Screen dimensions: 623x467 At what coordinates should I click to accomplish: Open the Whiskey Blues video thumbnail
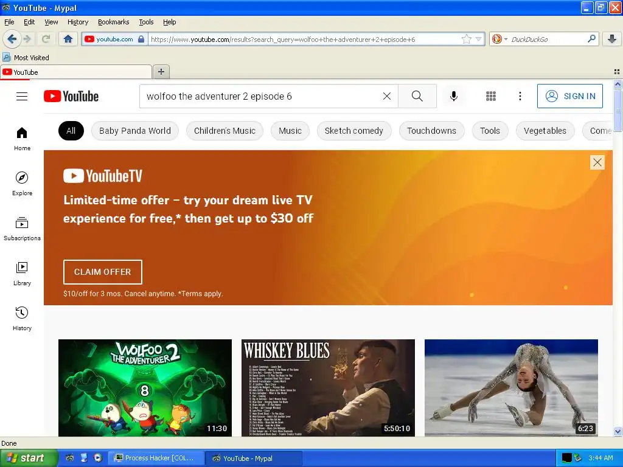pos(328,388)
